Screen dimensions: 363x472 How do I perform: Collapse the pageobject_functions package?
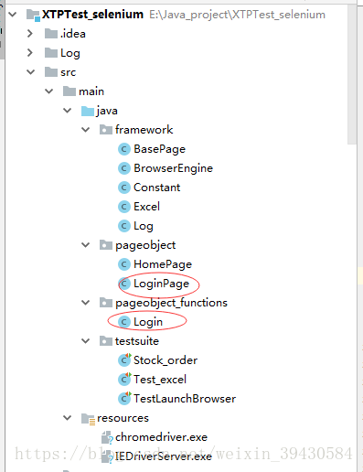point(86,303)
